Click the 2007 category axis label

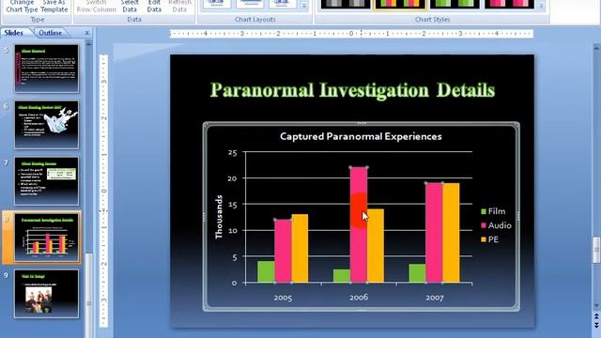tap(434, 298)
